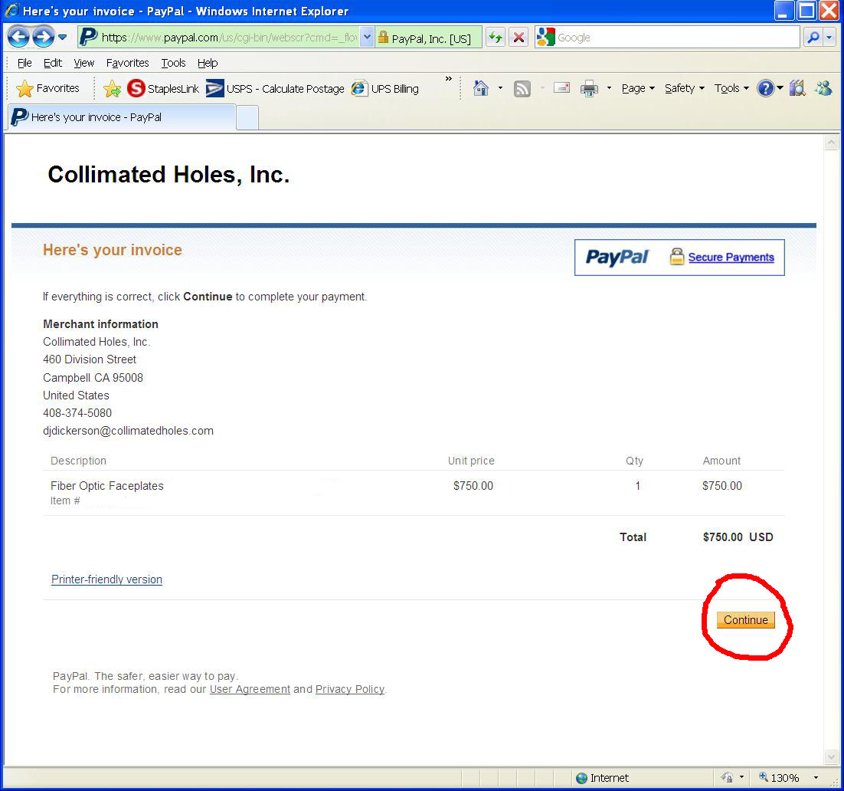Click the browser Back arrow button
Image resolution: width=844 pixels, height=791 pixels.
[x=18, y=37]
